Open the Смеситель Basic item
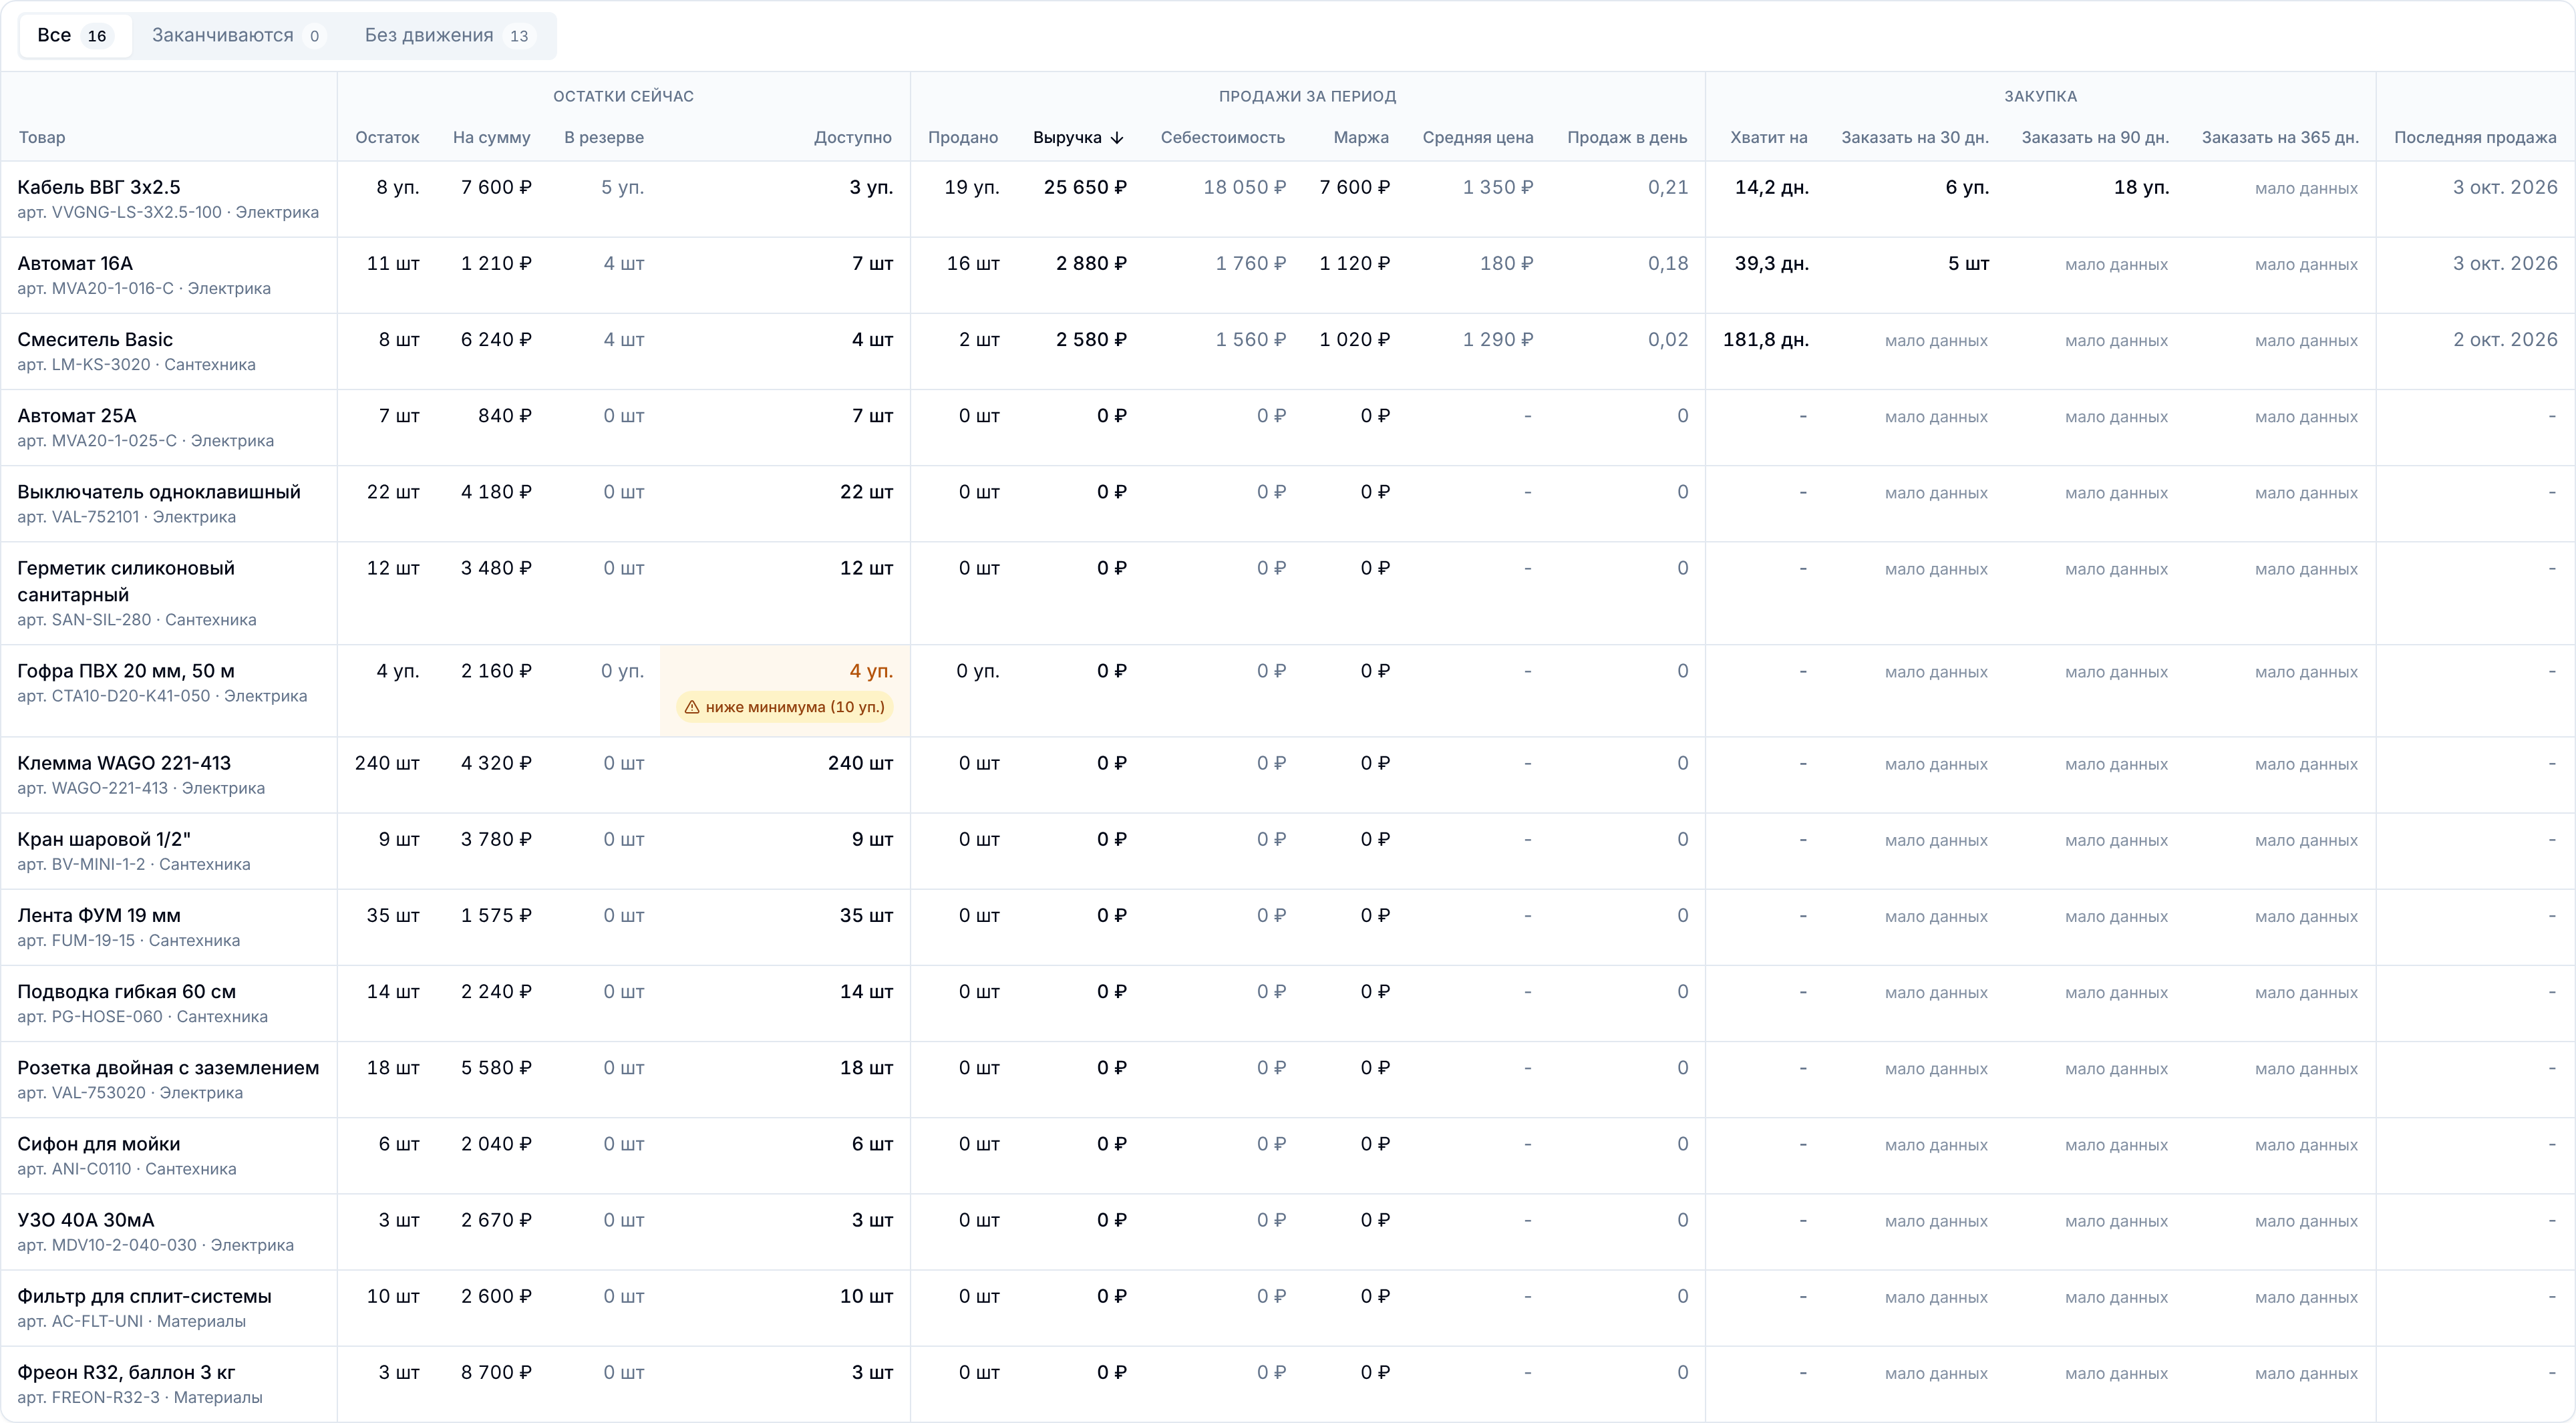 [1288, 351]
